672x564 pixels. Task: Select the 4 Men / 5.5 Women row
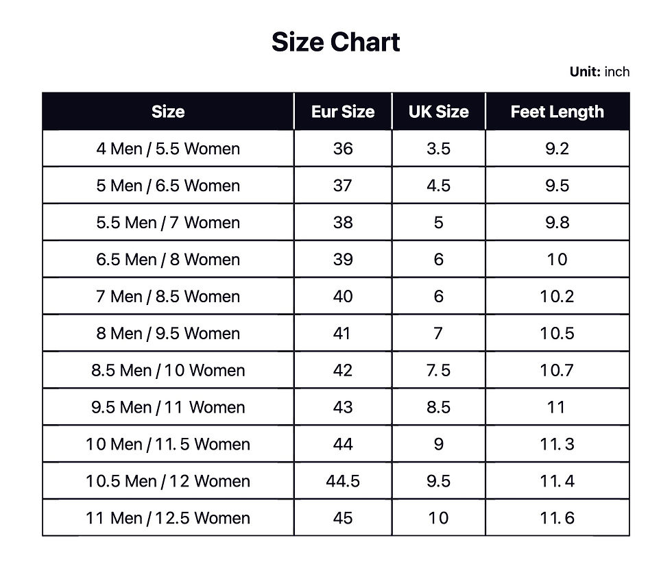click(168, 149)
